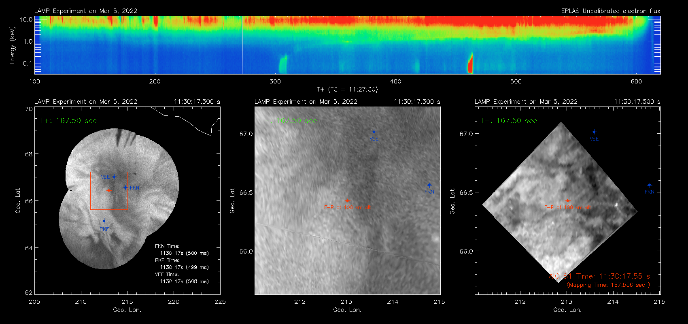This screenshot has width=688, height=324.
Task: Click the red footprint marker in all-sky map
Action: coord(109,190)
